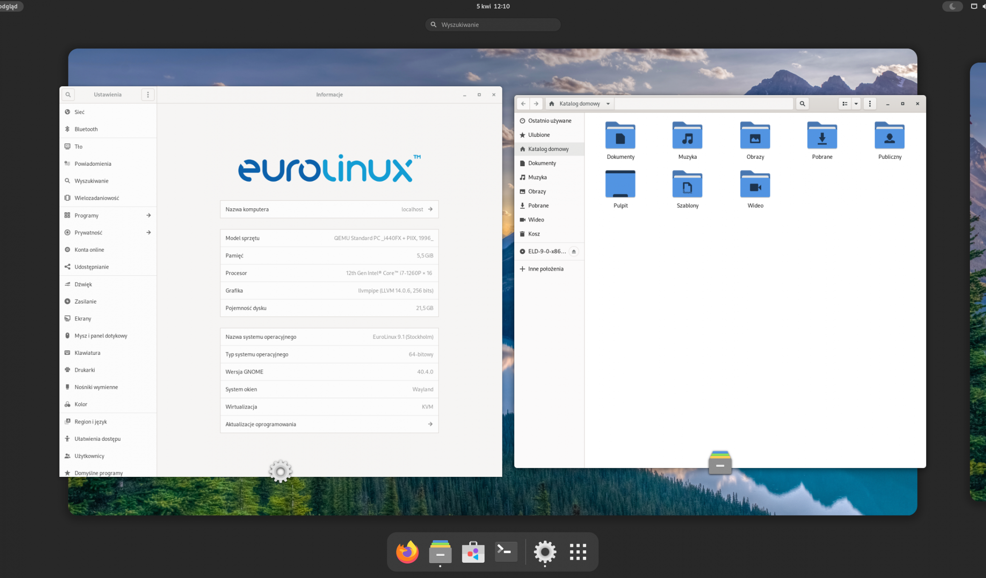Toggle list/grid view in Files
Image resolution: width=986 pixels, height=578 pixels.
pyautogui.click(x=844, y=104)
